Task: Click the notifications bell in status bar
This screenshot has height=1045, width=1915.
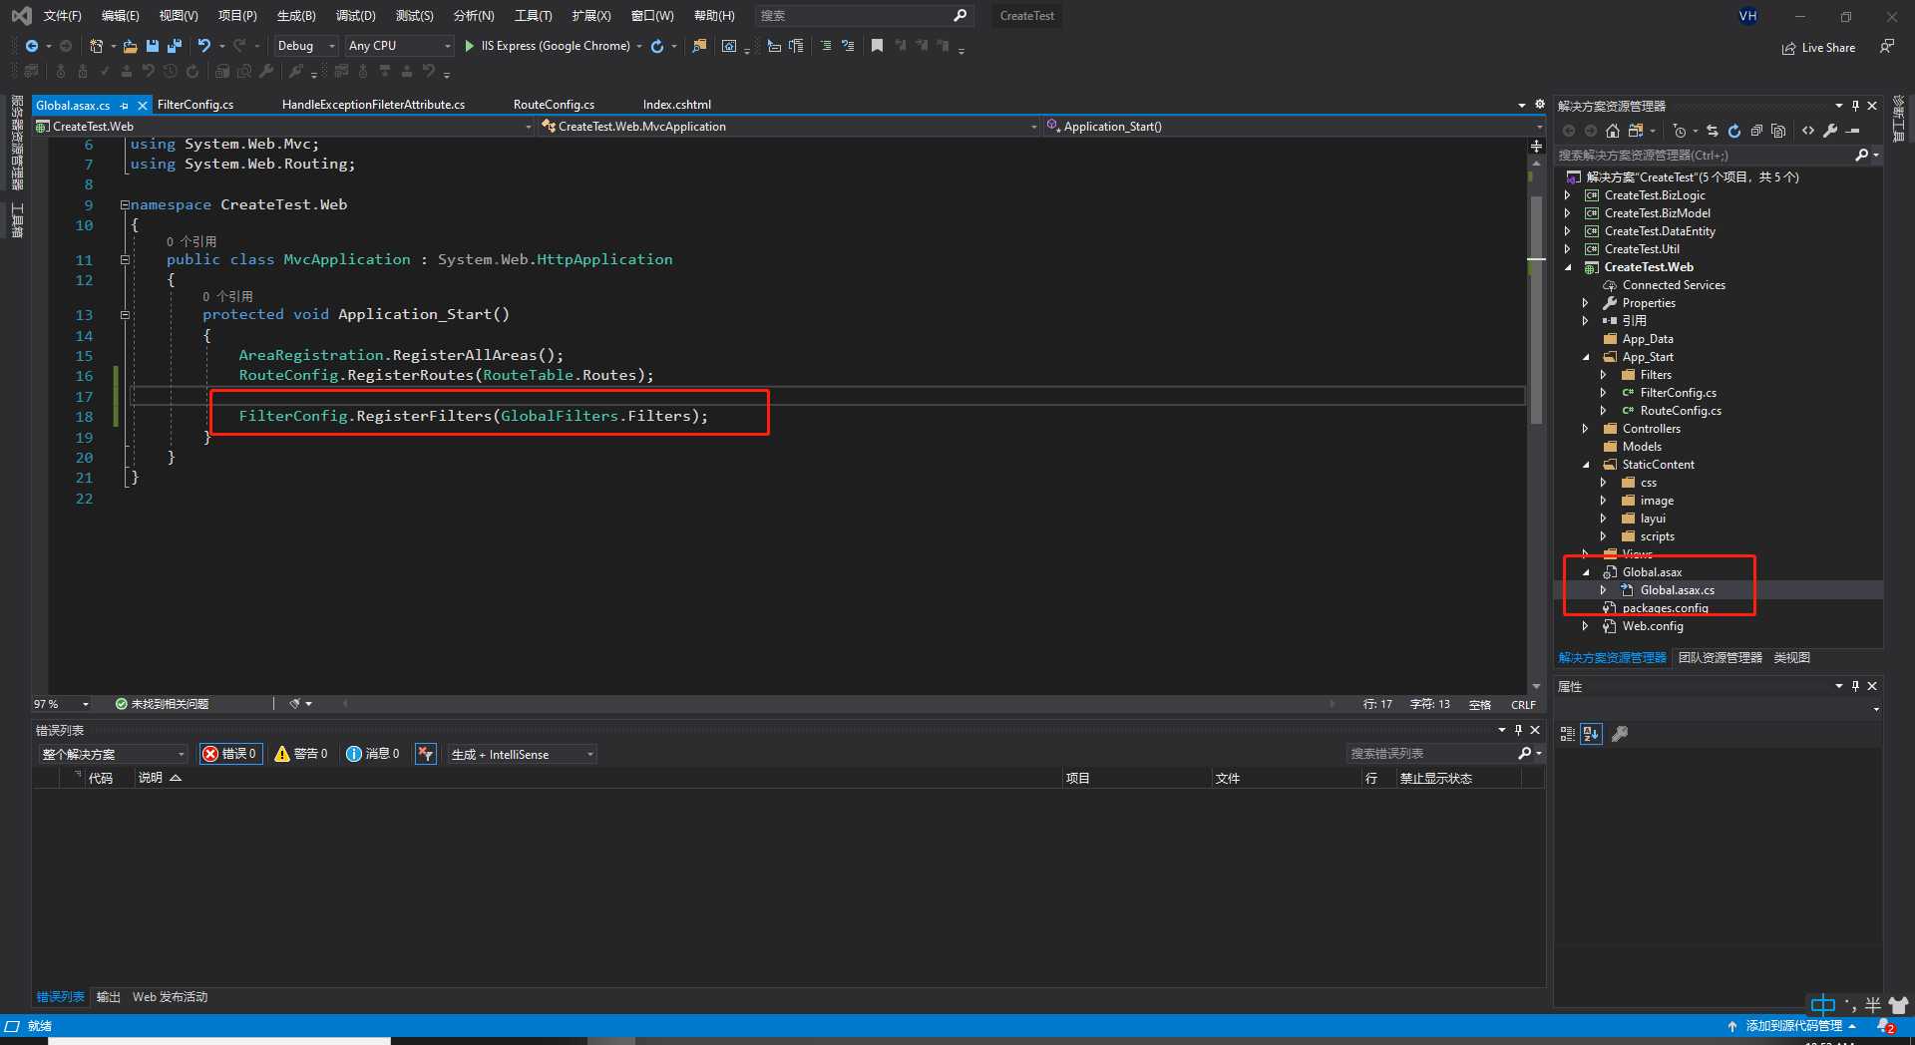Action: click(1885, 1026)
